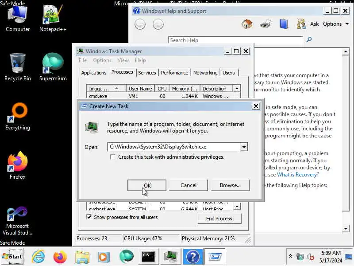Open the Task Manager File menu

[x=83, y=60]
